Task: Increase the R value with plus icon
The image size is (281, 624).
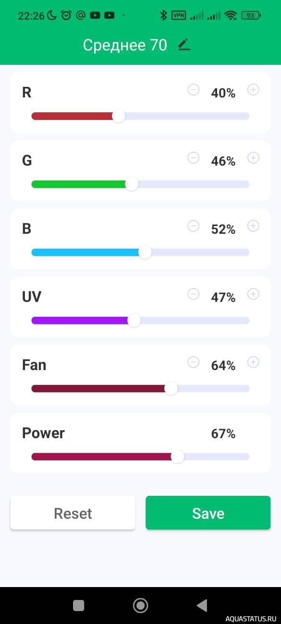Action: click(253, 90)
